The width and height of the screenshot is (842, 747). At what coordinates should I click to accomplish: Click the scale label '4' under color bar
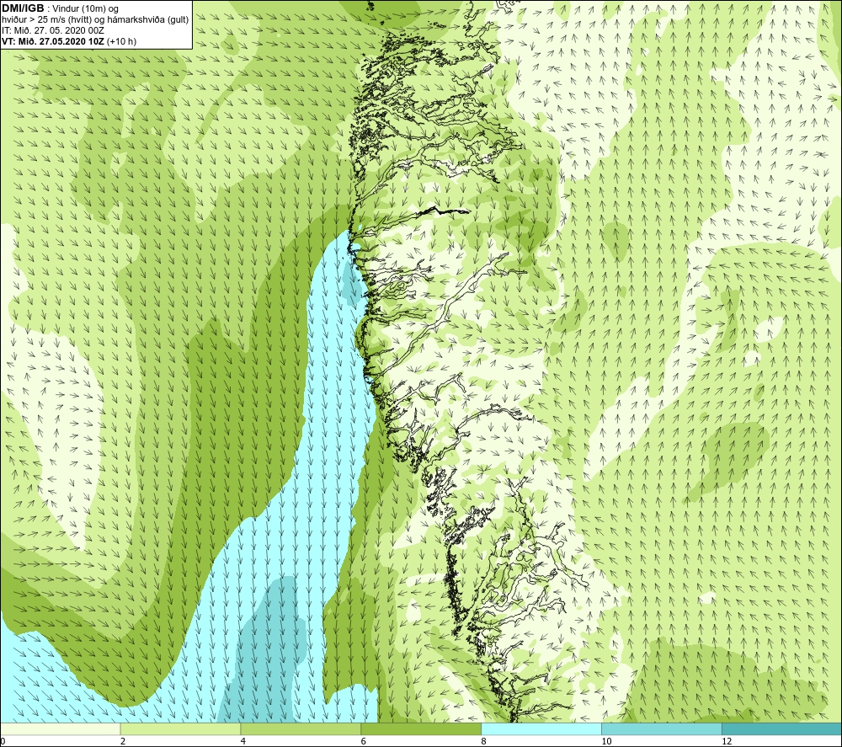[243, 741]
